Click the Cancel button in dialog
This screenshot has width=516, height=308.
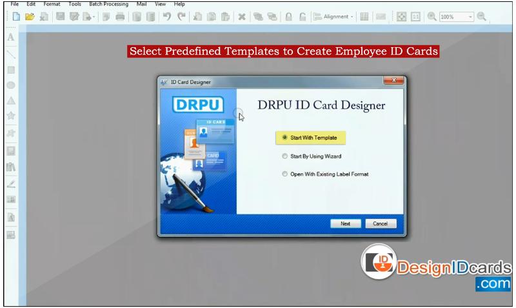point(381,223)
